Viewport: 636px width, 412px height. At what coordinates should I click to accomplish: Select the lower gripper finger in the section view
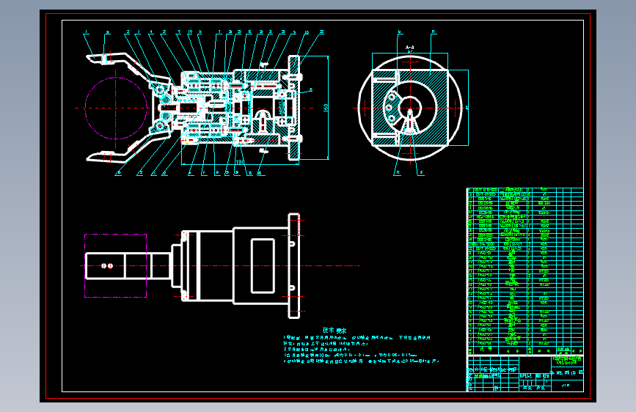(x=128, y=147)
